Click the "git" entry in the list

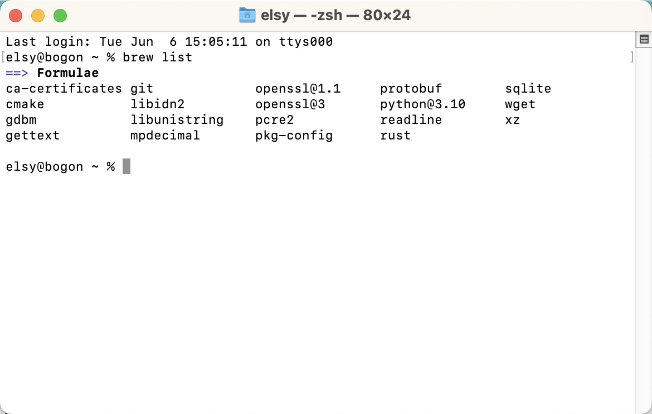(142, 88)
